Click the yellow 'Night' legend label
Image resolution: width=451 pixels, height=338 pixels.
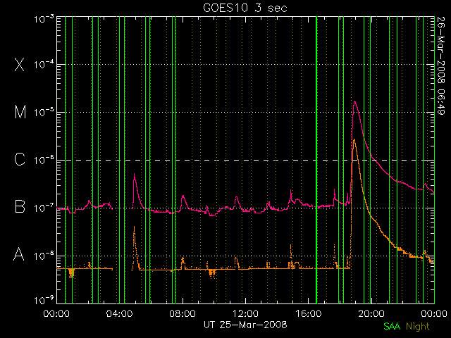(418, 327)
